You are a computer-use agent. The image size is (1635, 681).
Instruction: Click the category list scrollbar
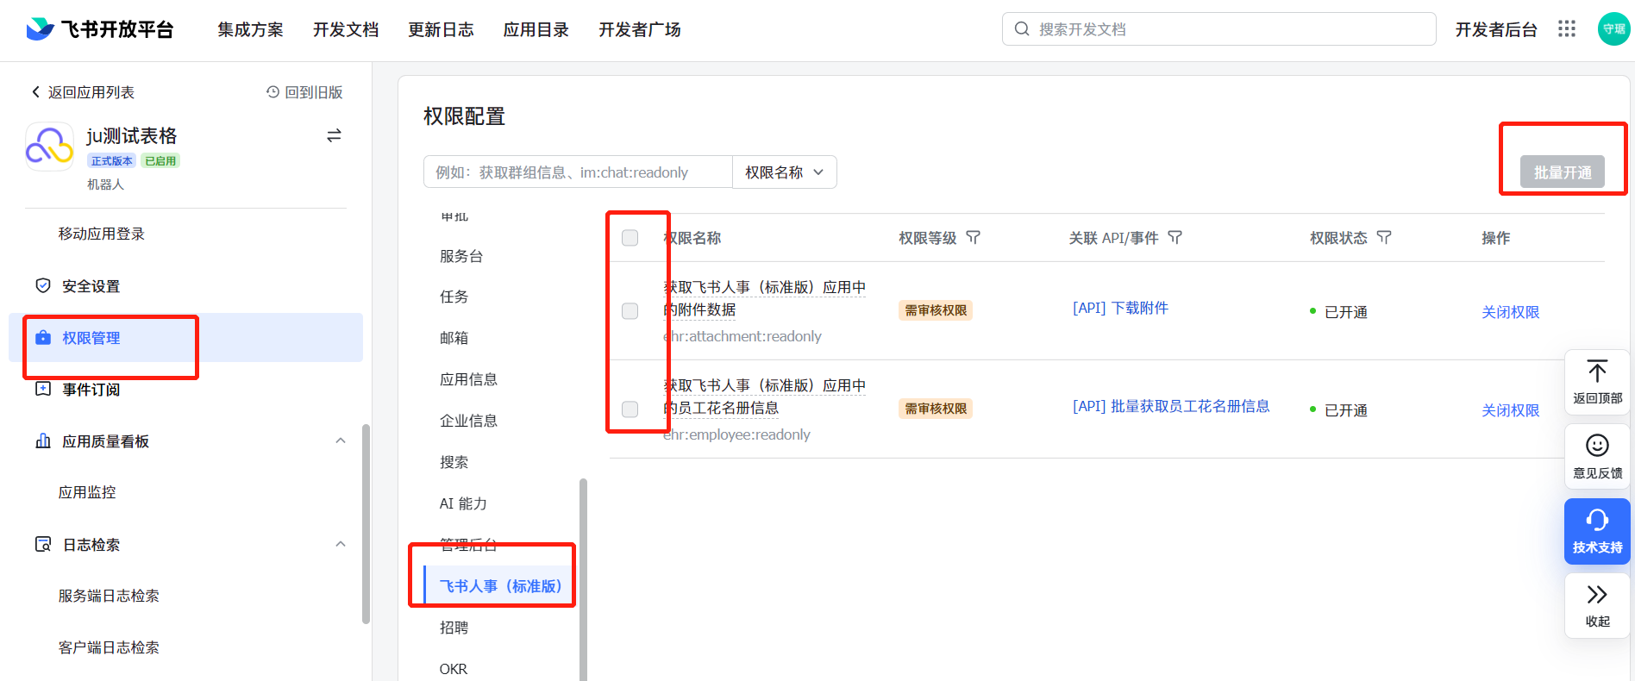tap(583, 579)
